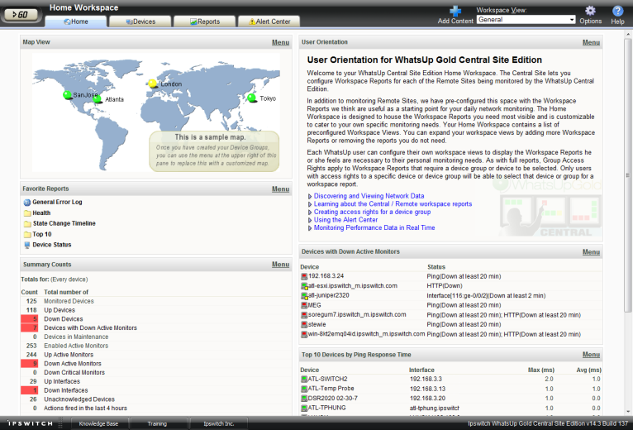This screenshot has width=633, height=430.
Task: Click the San Jose map marker
Action: (68, 95)
